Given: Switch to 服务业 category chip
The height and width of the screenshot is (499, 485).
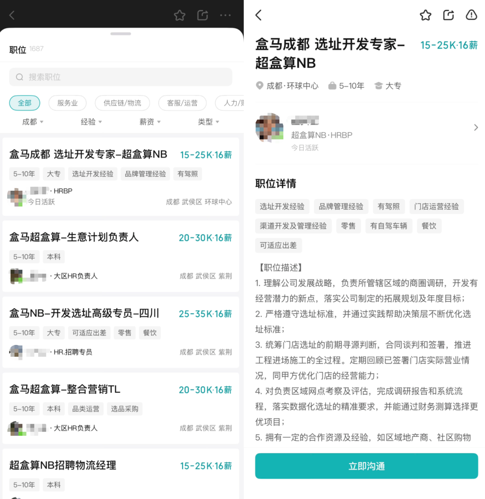Looking at the screenshot, I should (67, 103).
